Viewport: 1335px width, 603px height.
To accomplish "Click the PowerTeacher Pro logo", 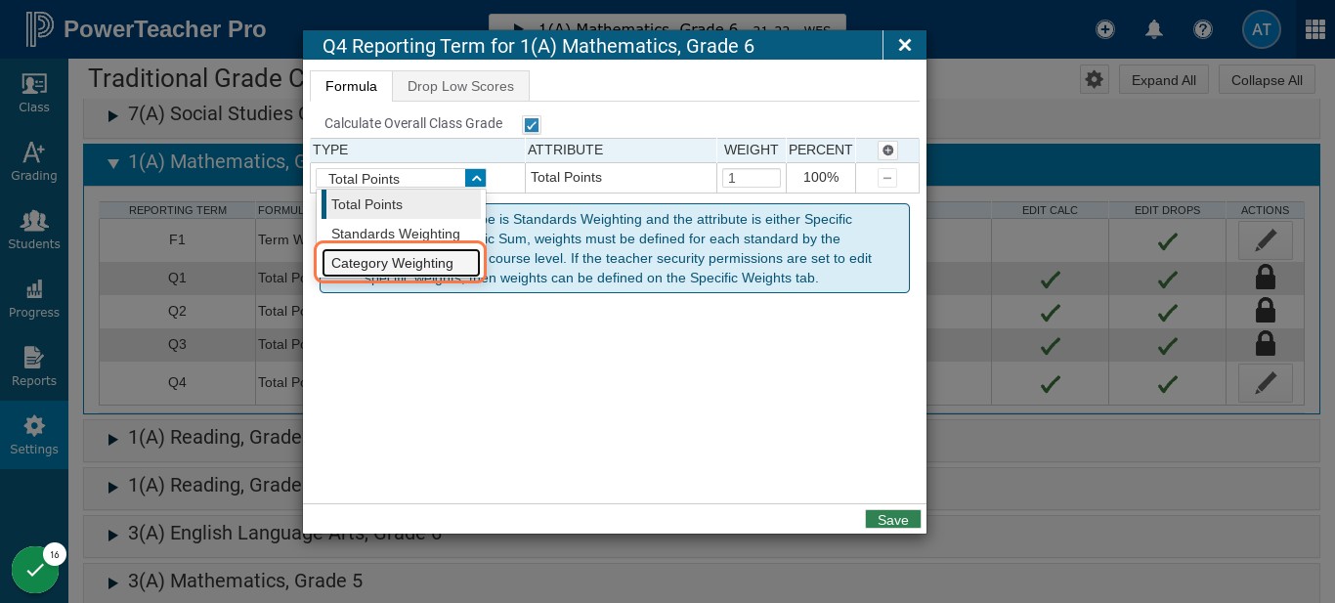I will [146, 29].
